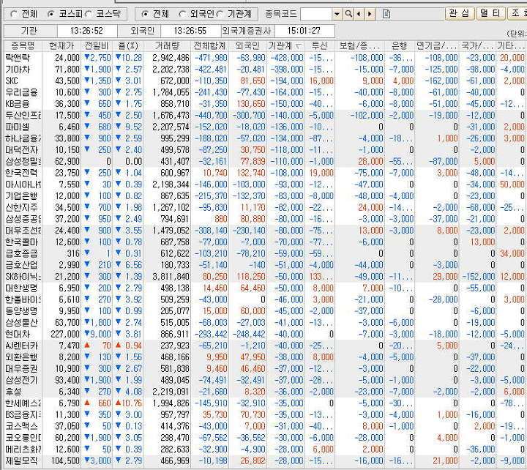This screenshot has width=527, height=470.
Task: Select the 외국인 radio button
Action: coord(182,14)
